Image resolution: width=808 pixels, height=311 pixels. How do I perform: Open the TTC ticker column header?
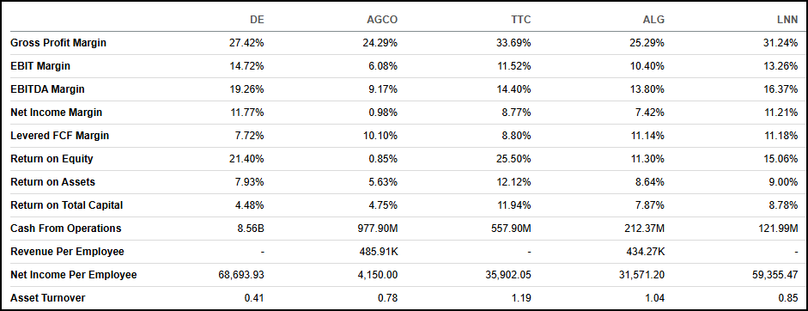pos(520,20)
